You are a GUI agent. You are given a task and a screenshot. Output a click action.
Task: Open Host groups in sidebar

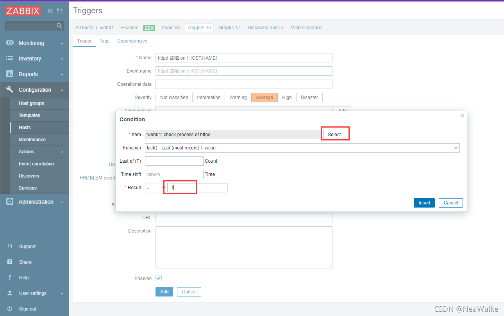(x=39, y=103)
